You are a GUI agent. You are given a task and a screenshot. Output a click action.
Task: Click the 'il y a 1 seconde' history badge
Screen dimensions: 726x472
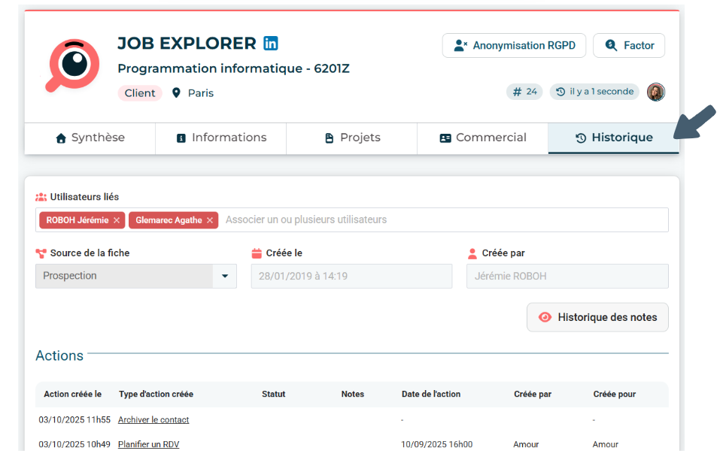[594, 92]
